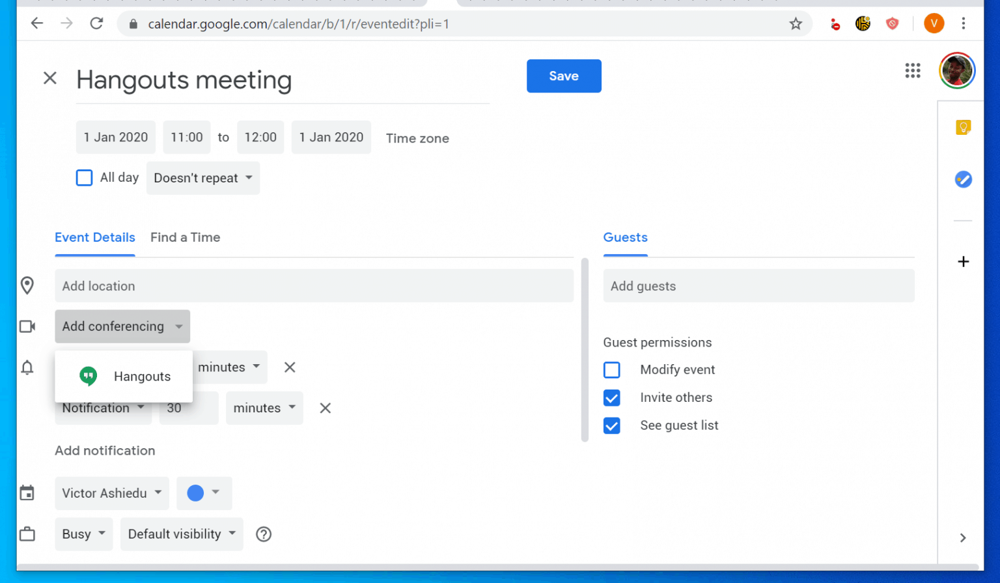The height and width of the screenshot is (583, 1000).
Task: Check the Modify event permission
Action: [612, 370]
